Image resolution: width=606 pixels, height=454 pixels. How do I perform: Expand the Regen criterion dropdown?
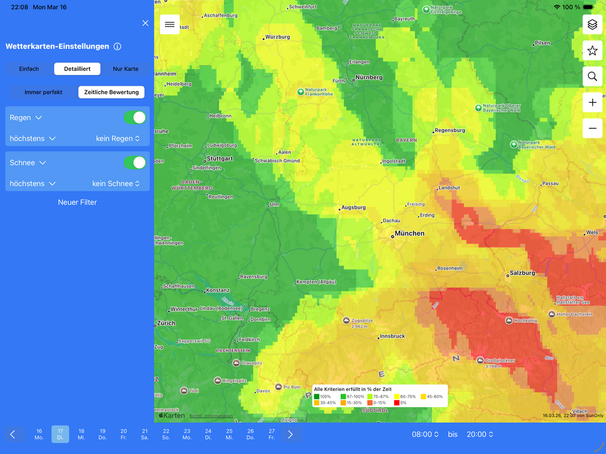26,118
